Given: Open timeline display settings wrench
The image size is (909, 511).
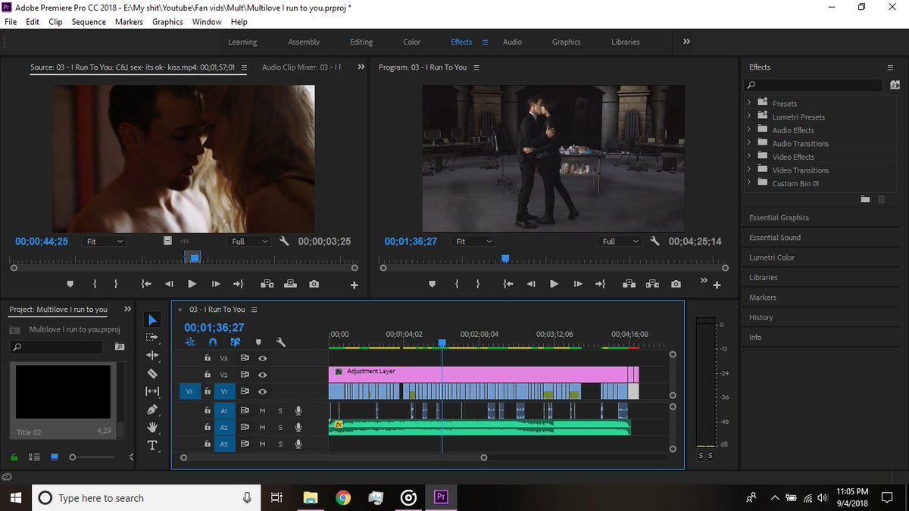Looking at the screenshot, I should (280, 342).
